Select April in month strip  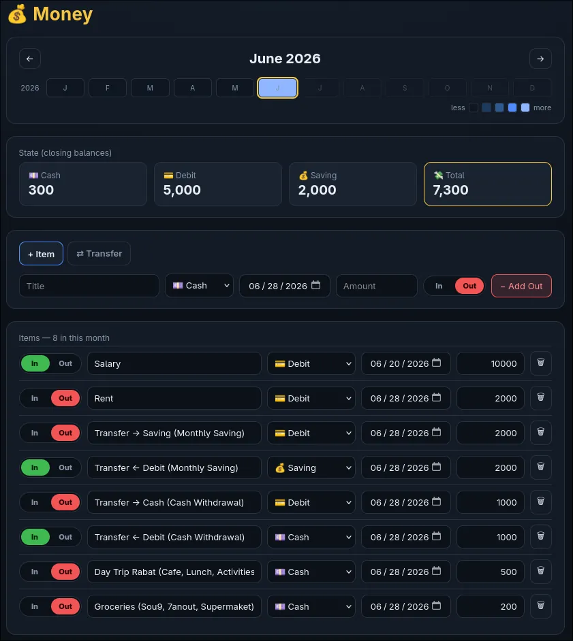[192, 88]
